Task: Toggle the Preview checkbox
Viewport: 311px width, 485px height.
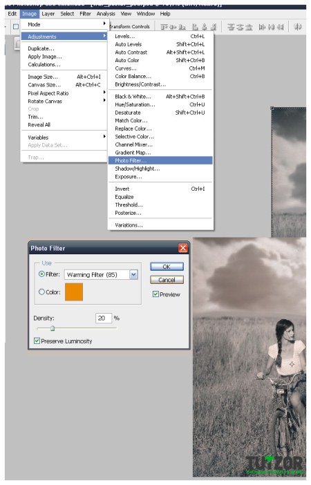Action: [155, 294]
